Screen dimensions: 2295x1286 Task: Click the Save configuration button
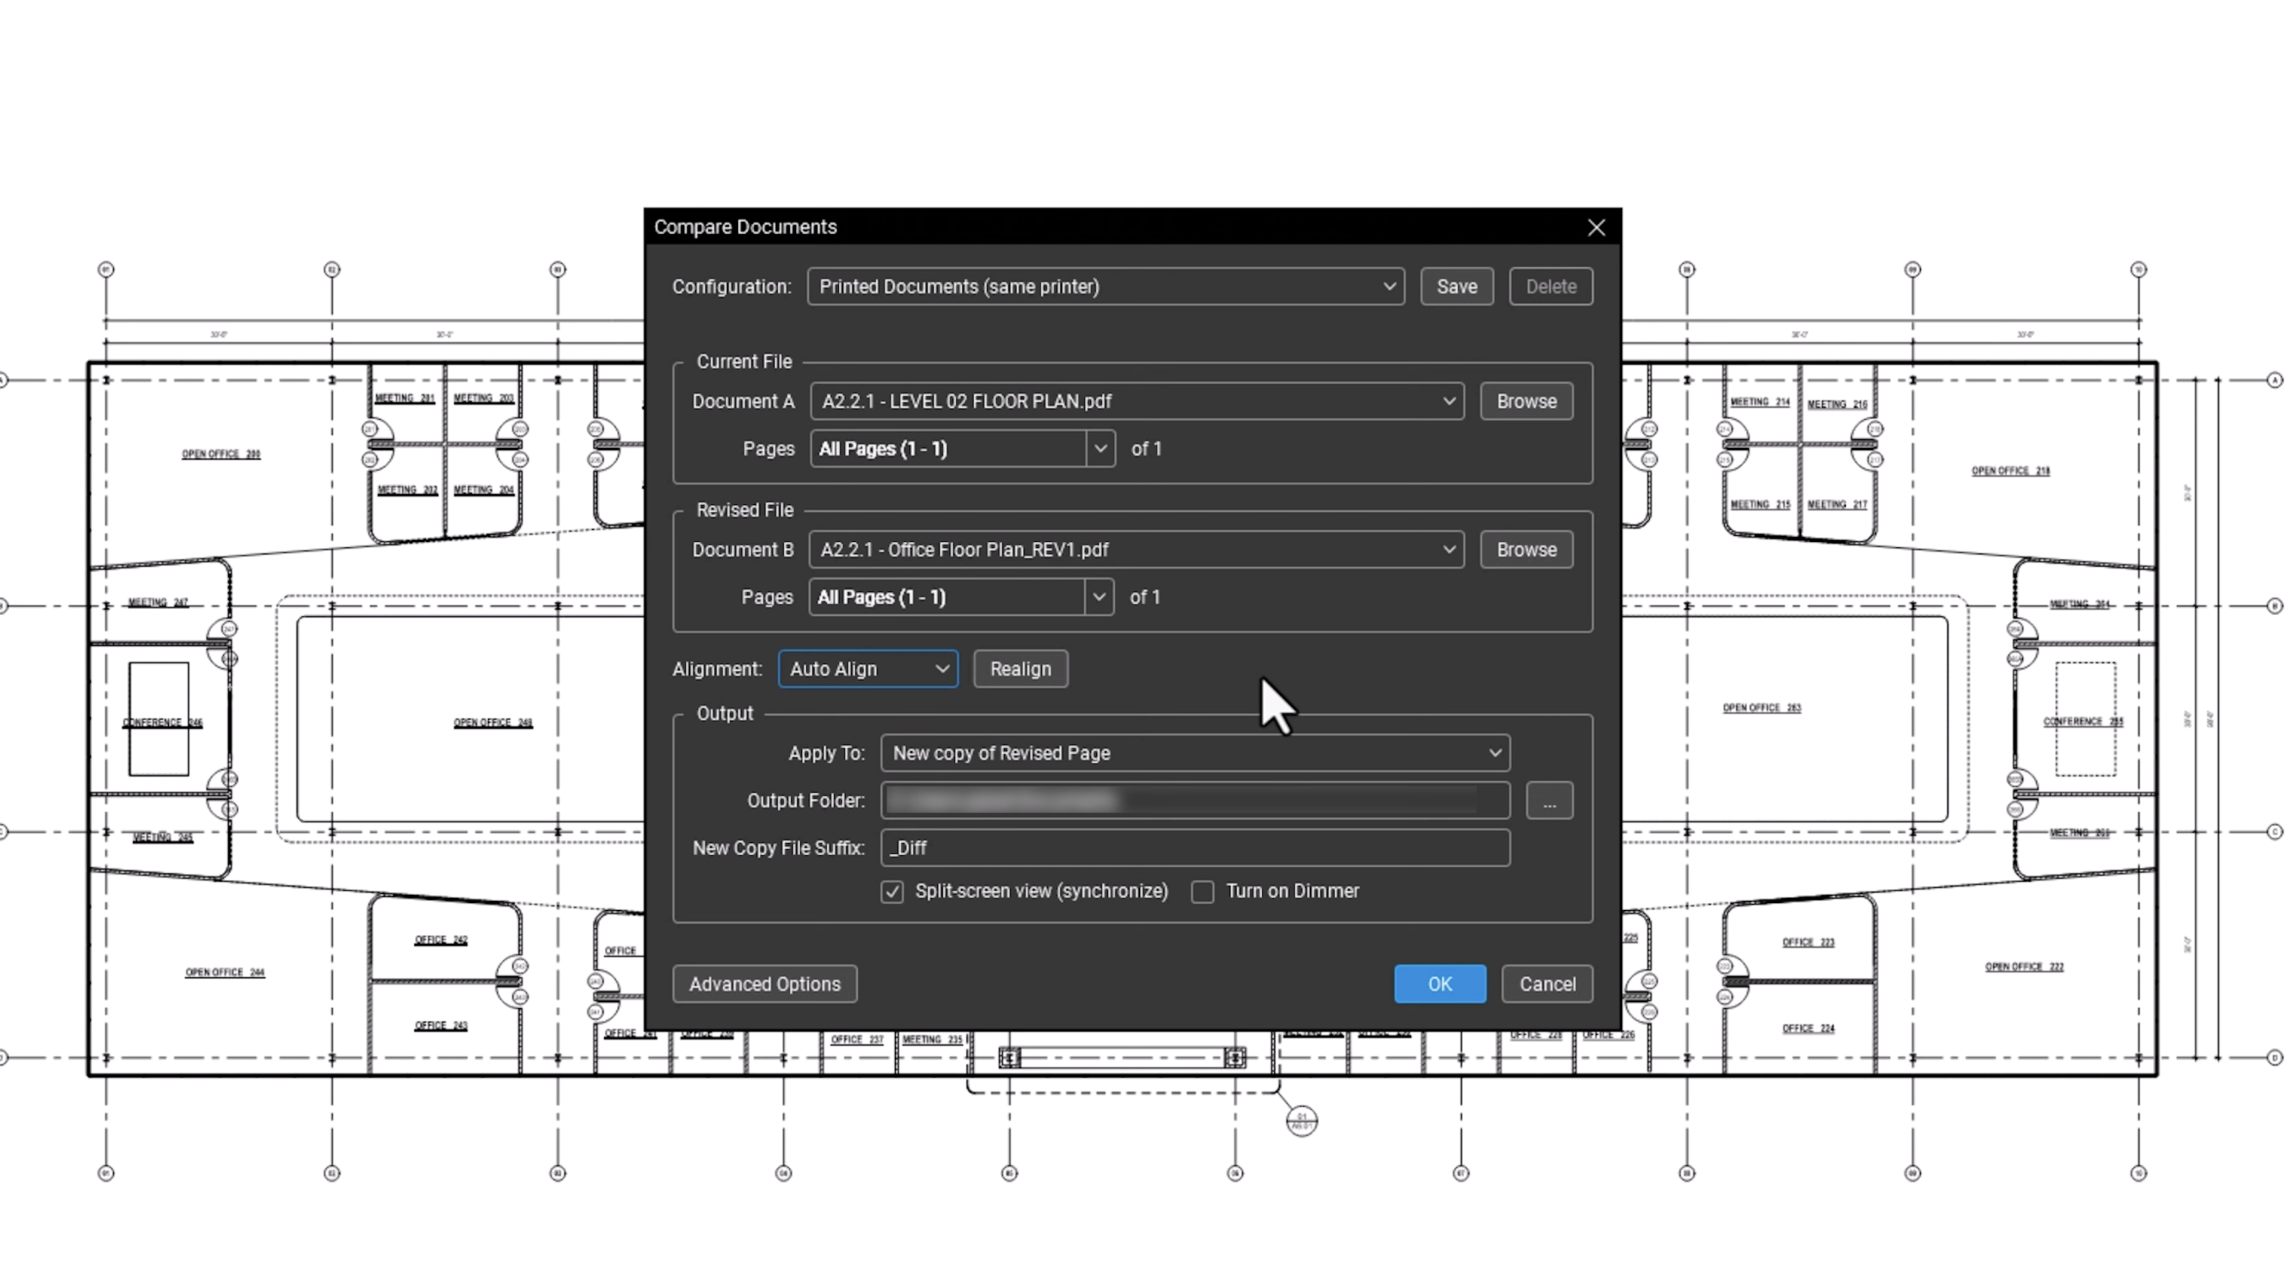coord(1456,287)
